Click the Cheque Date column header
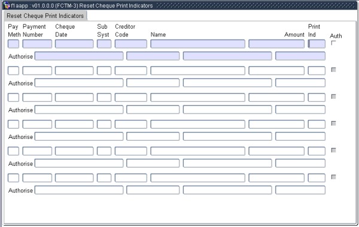This screenshot has width=359, height=227. point(65,31)
